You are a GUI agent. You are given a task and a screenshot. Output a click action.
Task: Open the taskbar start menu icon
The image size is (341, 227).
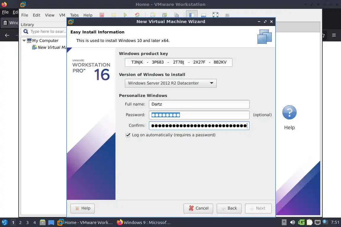[4, 223]
